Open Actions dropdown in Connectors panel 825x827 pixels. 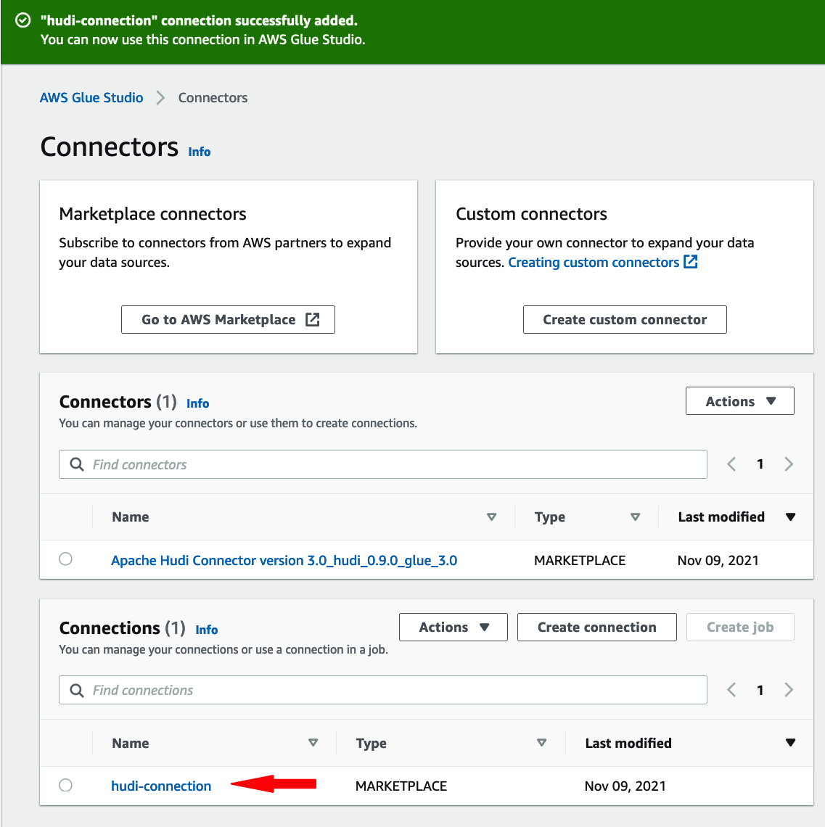coord(739,401)
